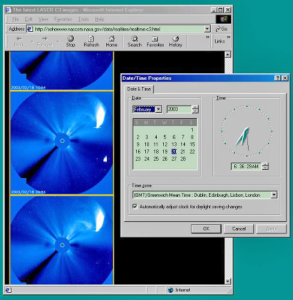Click the Back arrow icon

pyautogui.click(x=19, y=38)
